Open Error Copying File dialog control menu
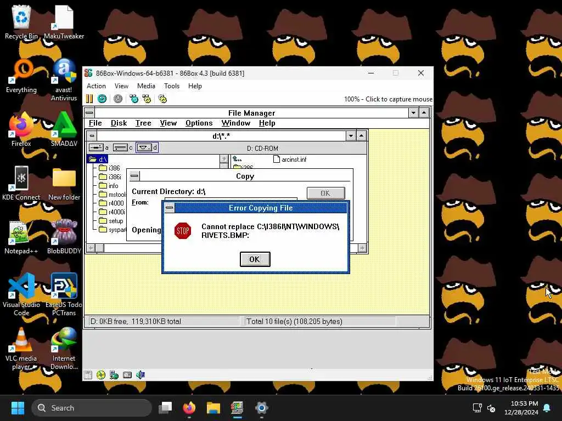This screenshot has width=562, height=421. click(x=170, y=208)
